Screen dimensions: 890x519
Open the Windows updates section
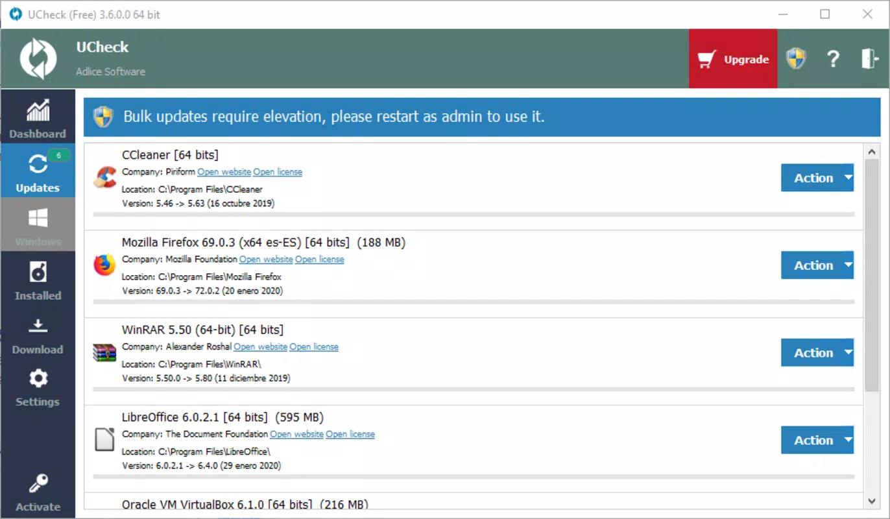pos(38,224)
